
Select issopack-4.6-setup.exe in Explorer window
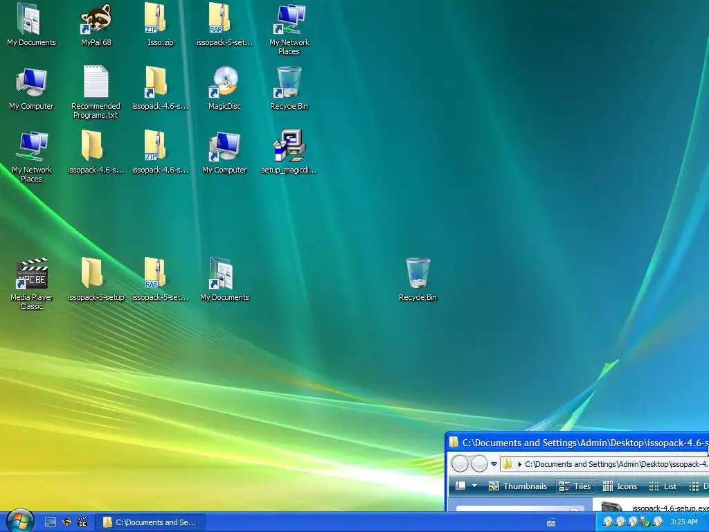[655, 508]
